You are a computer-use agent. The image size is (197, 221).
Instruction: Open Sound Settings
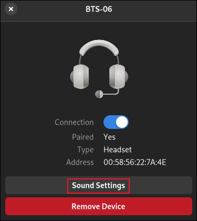[x=99, y=185]
